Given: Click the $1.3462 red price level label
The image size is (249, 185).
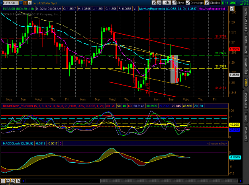Looking at the screenshot, I should click(x=221, y=88).
